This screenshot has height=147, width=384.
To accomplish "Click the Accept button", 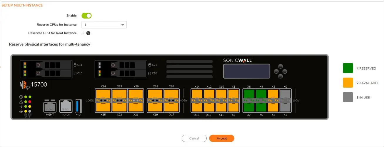I will point(222,138).
